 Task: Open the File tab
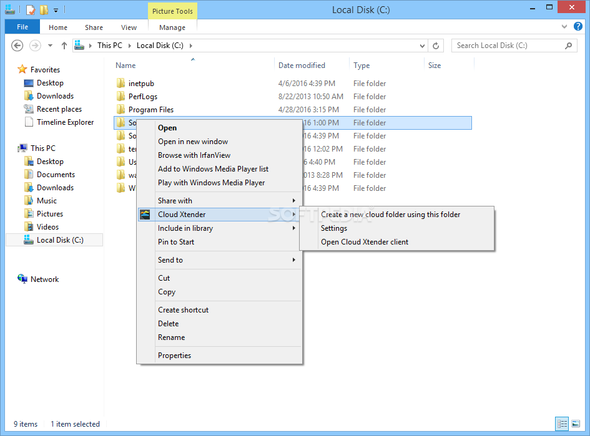click(x=22, y=27)
